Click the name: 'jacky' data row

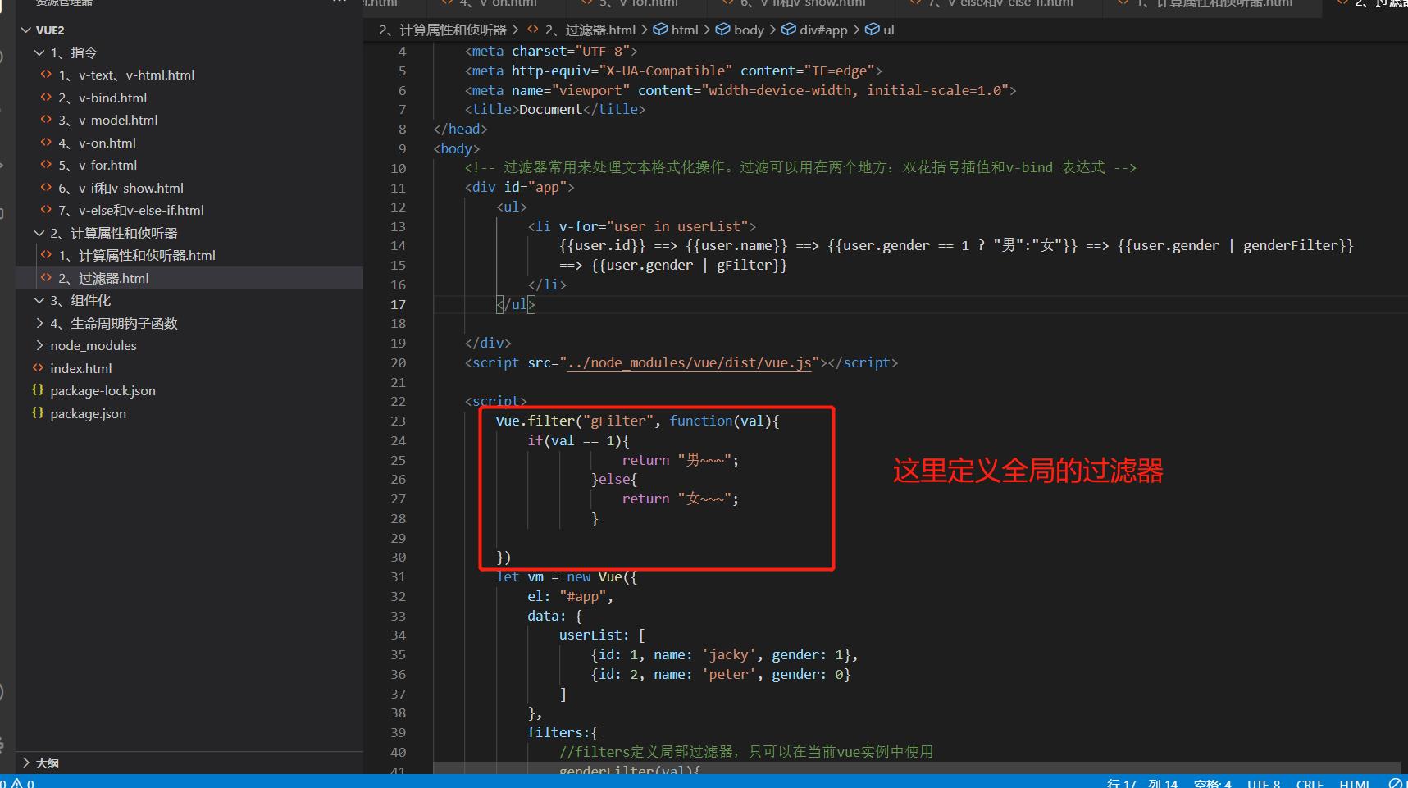tap(724, 654)
